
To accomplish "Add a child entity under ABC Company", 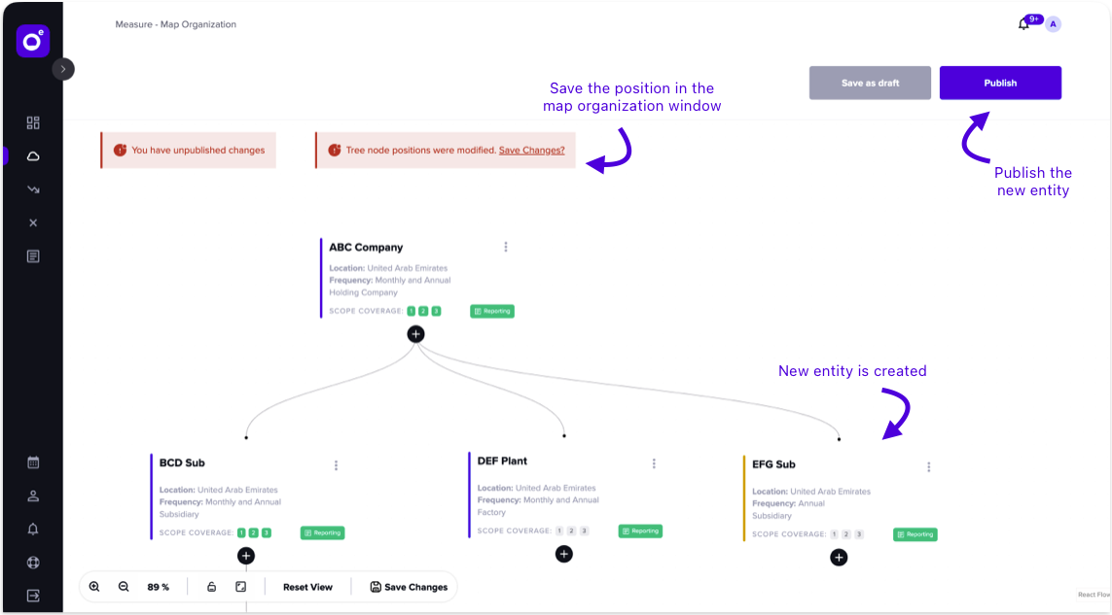I will point(415,333).
